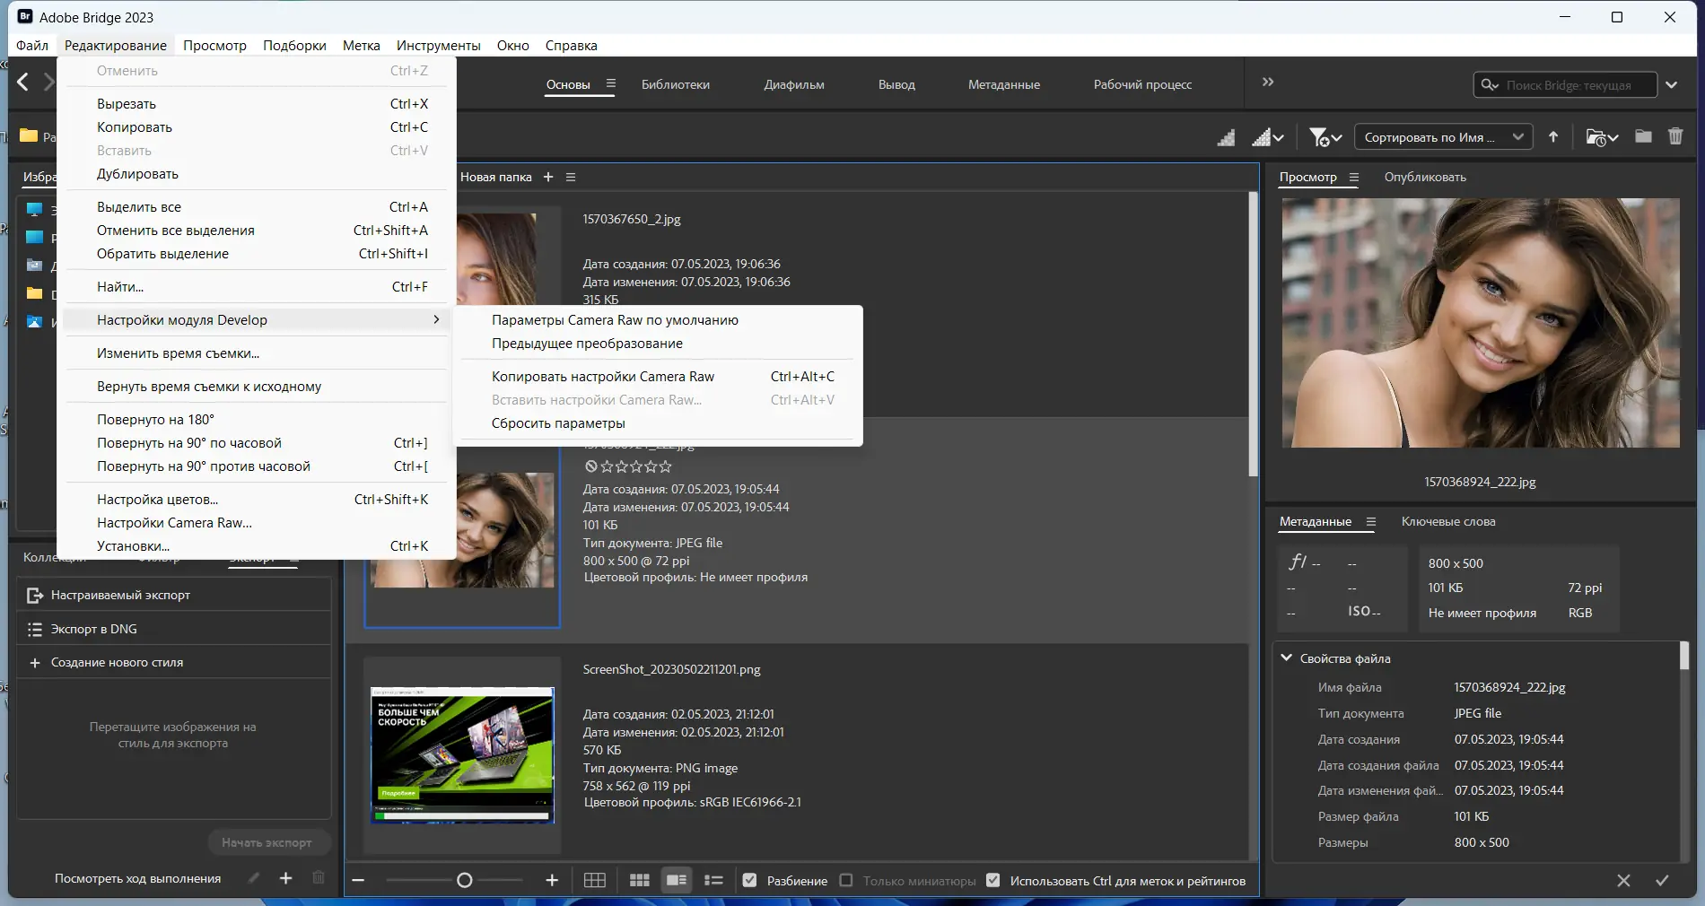The image size is (1705, 906).
Task: Collapse the Свойства файла section
Action: coord(1286,658)
